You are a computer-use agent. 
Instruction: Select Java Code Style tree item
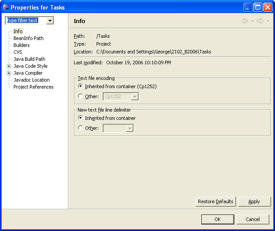[x=30, y=66]
